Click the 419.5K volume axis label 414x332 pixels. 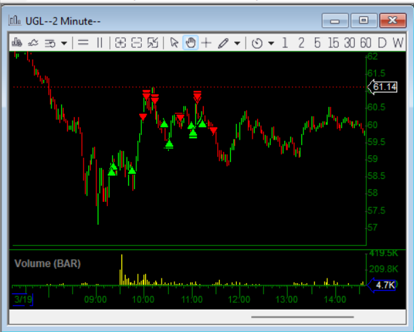[x=383, y=253]
